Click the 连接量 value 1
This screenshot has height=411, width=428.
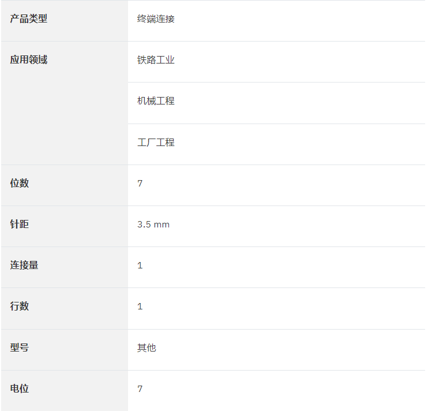pos(140,266)
